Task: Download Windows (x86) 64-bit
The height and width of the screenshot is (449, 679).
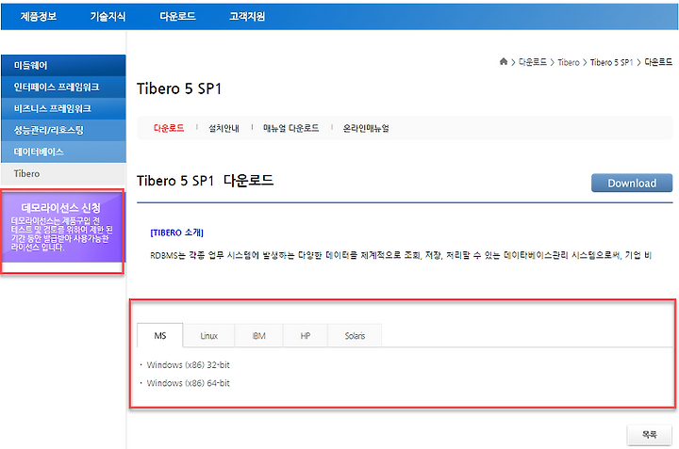Action: point(188,383)
